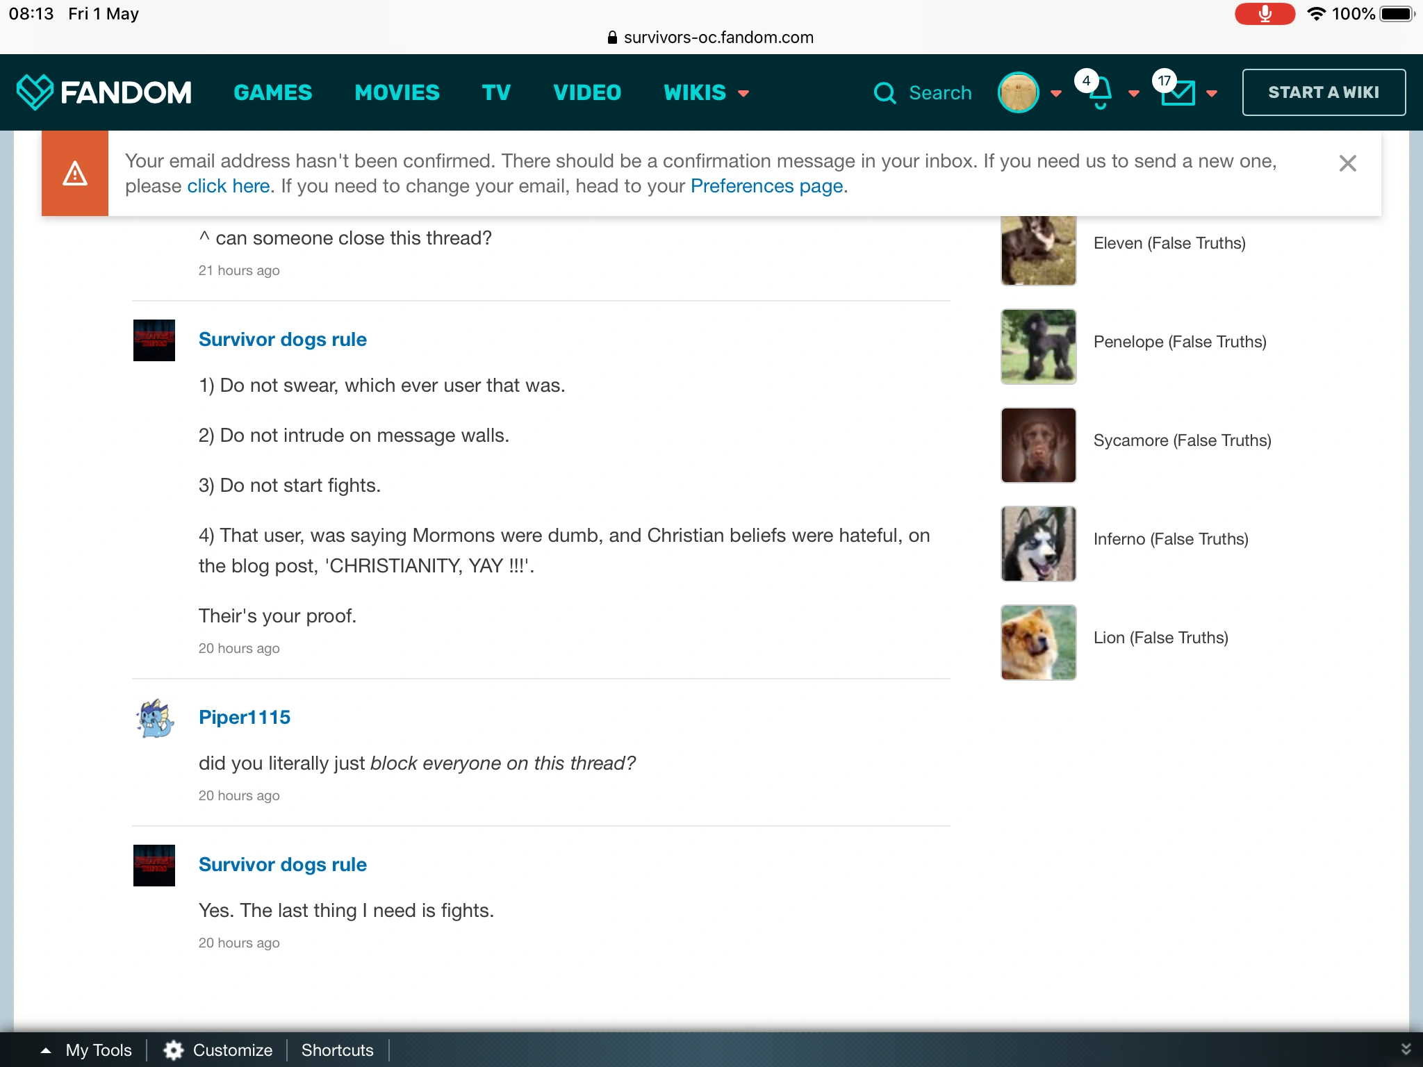The image size is (1423, 1067).
Task: Dismiss the email confirmation banner
Action: [x=1347, y=163]
